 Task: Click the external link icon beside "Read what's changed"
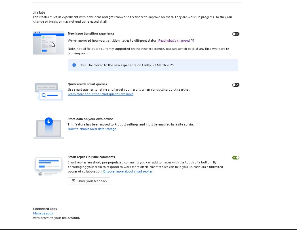[192, 41]
